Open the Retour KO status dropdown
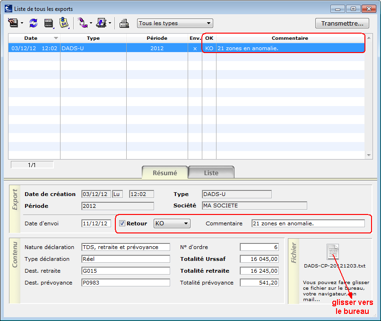 click(172, 223)
